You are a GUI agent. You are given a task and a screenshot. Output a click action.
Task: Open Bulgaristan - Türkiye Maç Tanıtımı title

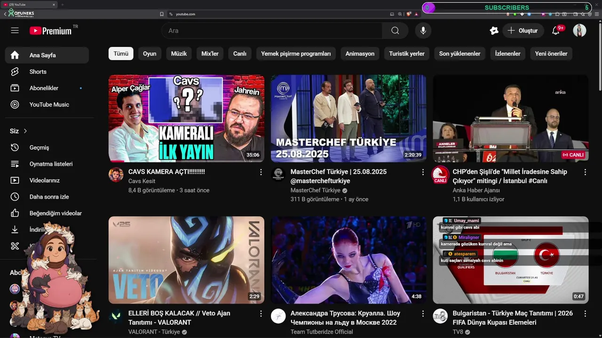[513, 318]
